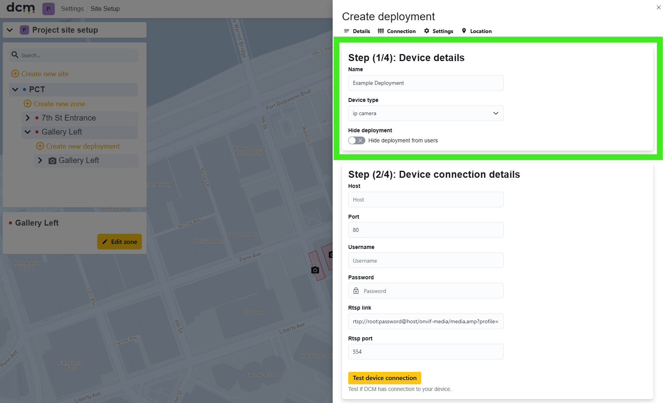Click the Rtsp link input field
The width and height of the screenshot is (663, 403).
[x=426, y=321]
